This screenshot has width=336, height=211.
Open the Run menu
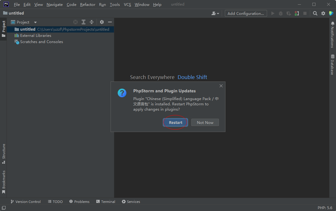102,4
